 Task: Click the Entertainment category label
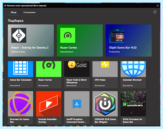coord(67,52)
